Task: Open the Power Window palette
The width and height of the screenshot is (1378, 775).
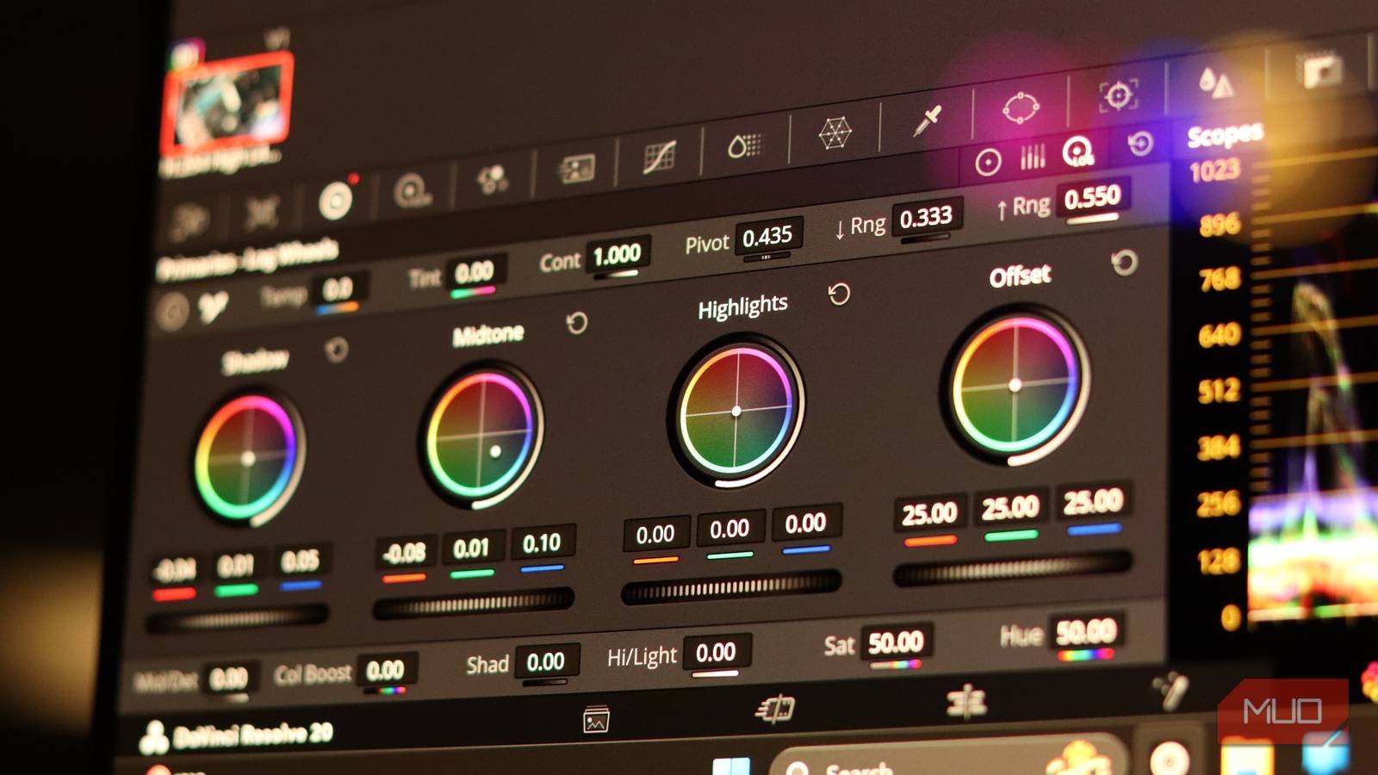Action: pyautogui.click(x=1021, y=108)
